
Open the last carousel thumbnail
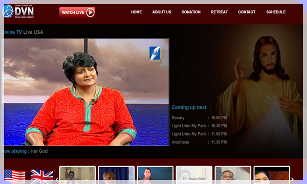(x=272, y=175)
